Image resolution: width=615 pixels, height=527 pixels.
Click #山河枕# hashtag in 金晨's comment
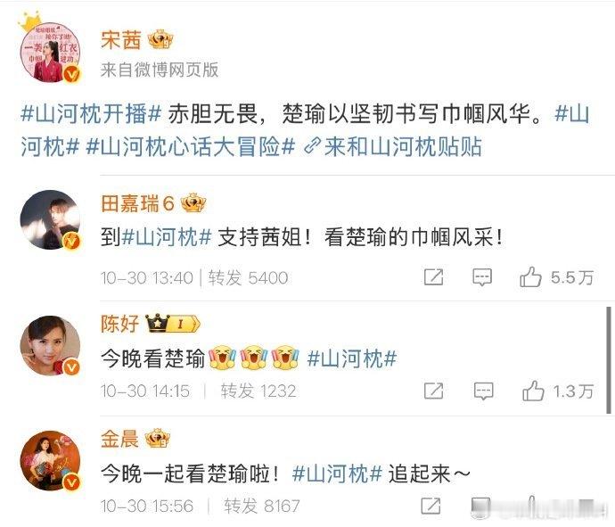coord(337,473)
